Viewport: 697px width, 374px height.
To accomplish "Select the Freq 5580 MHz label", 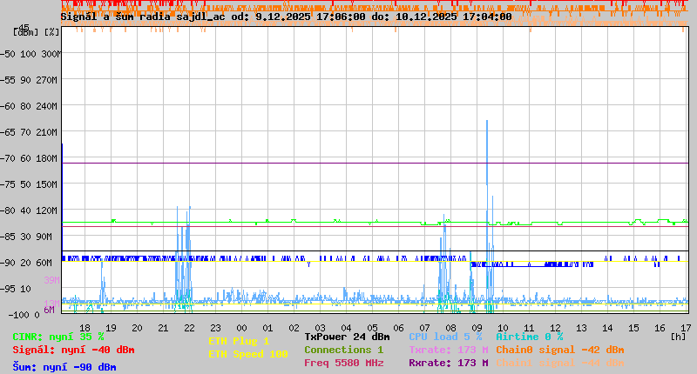I will 343,363.
